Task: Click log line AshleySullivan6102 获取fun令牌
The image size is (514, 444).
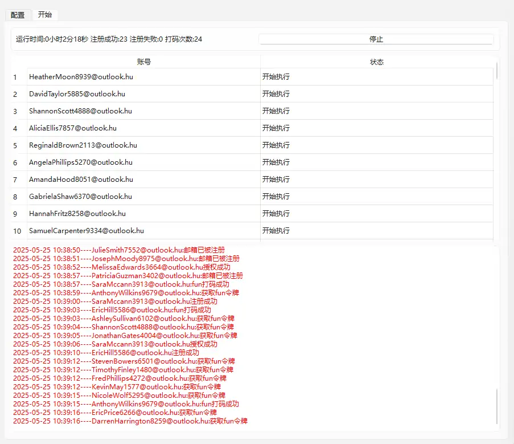Action: coord(124,318)
